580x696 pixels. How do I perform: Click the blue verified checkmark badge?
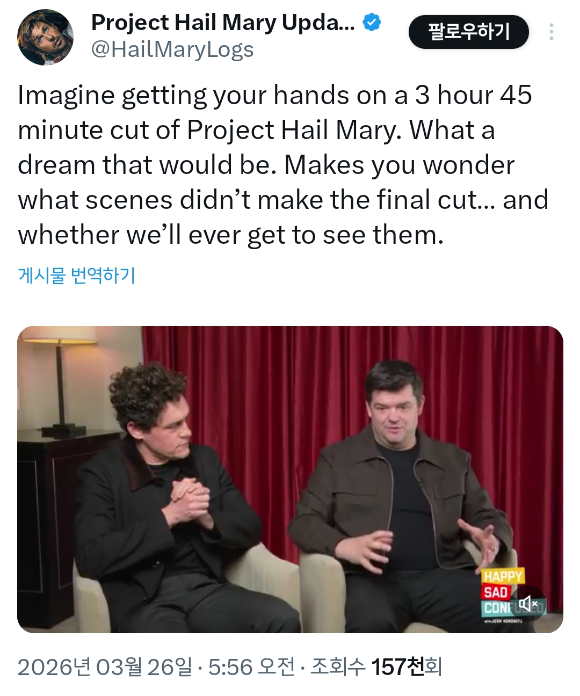[372, 23]
